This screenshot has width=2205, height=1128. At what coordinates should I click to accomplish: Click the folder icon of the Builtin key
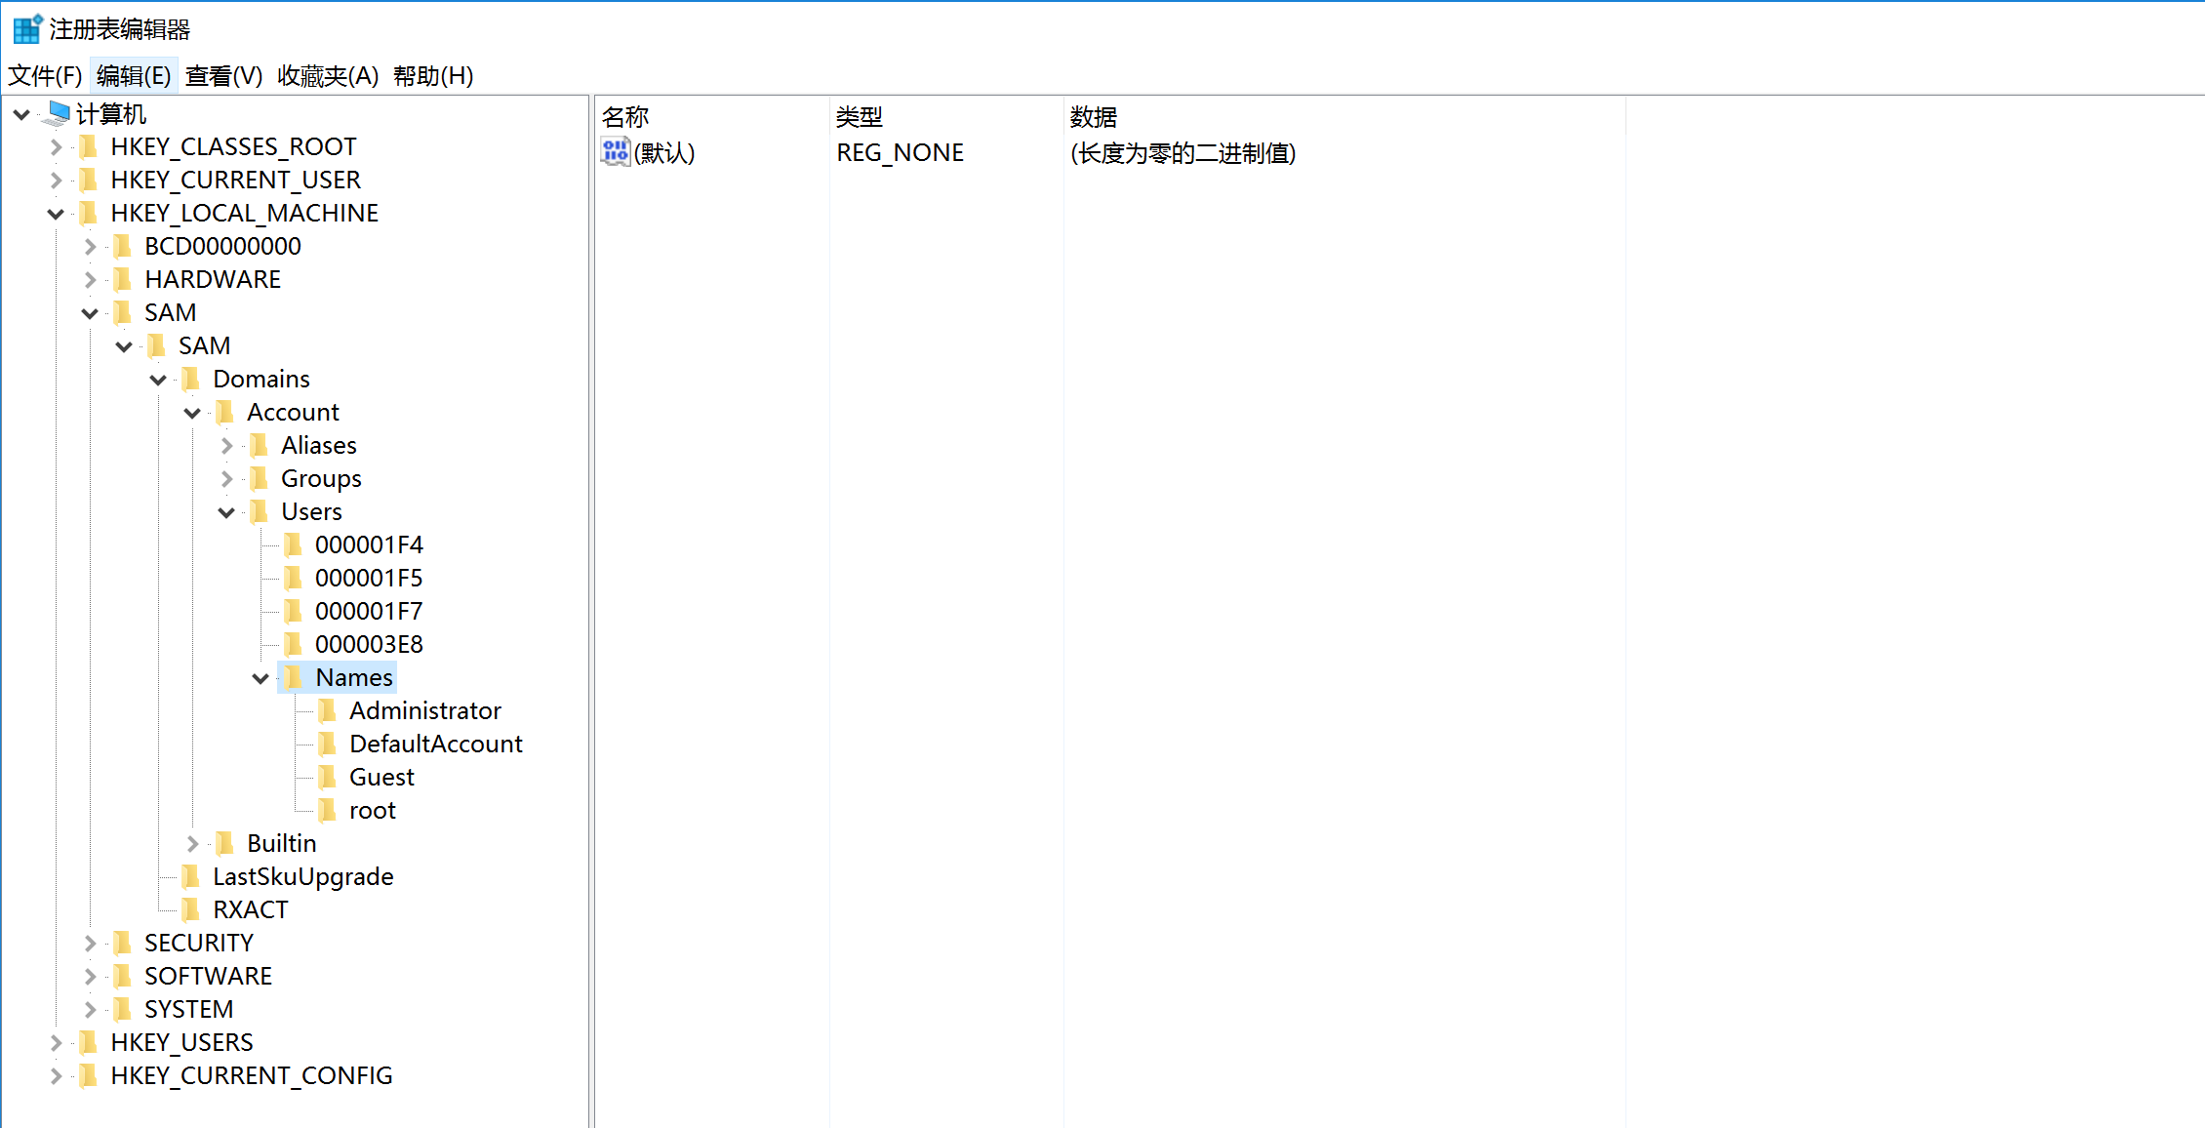point(225,842)
